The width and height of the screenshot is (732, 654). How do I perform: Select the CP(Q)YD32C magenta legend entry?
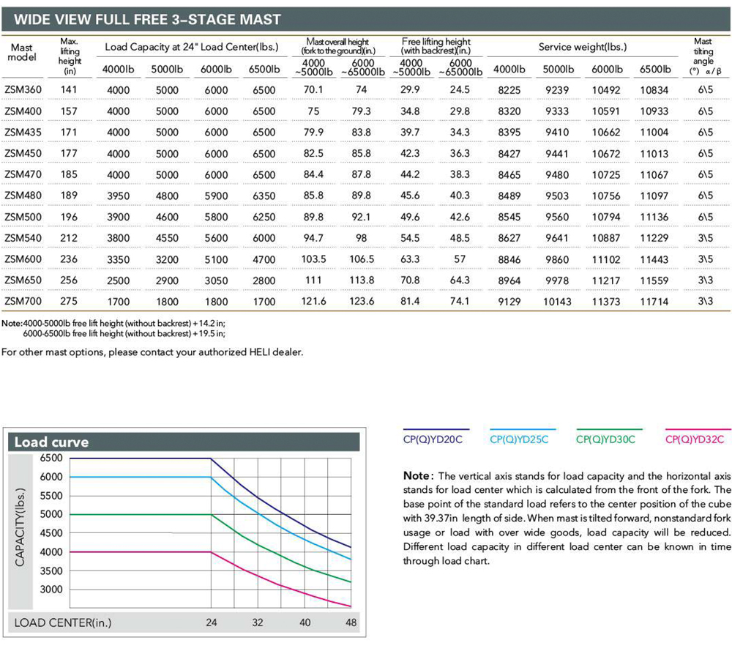click(694, 439)
